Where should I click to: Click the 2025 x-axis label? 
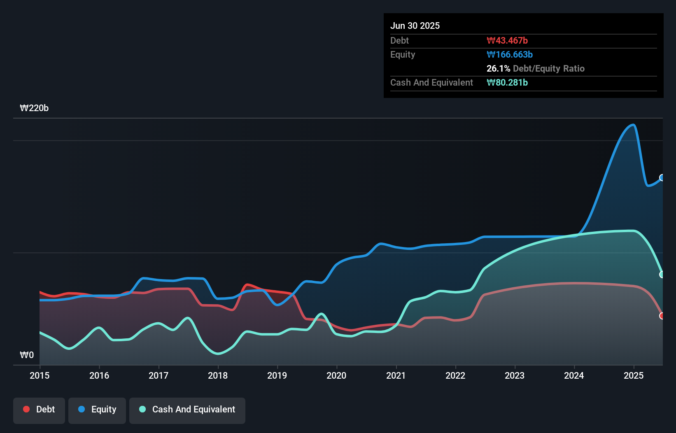(634, 375)
